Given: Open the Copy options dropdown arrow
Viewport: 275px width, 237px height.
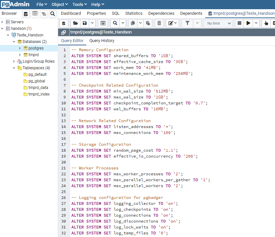Looking at the screenshot, I should click(x=140, y=23).
